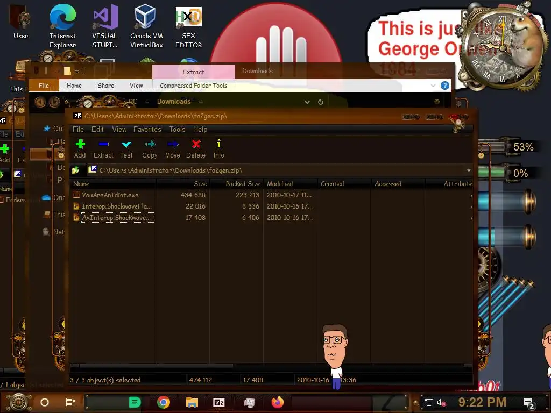
Task: Open the notification center icon
Action: [x=529, y=403]
